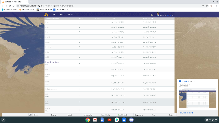Click the user avatar in site header
The height and width of the screenshot is (123, 219).
click(x=158, y=14)
